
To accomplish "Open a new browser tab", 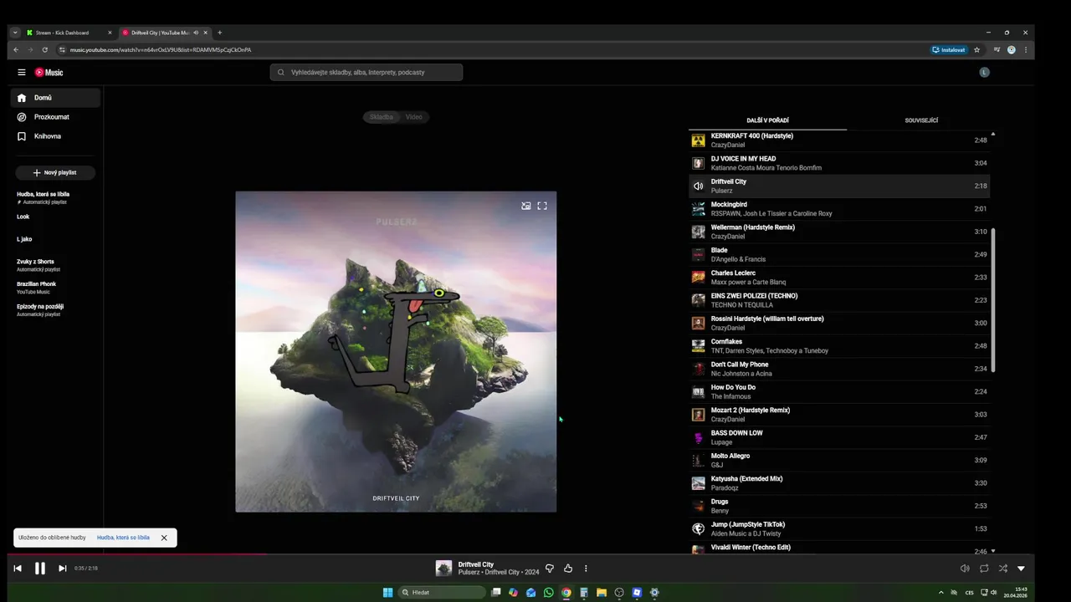I will 220,33.
